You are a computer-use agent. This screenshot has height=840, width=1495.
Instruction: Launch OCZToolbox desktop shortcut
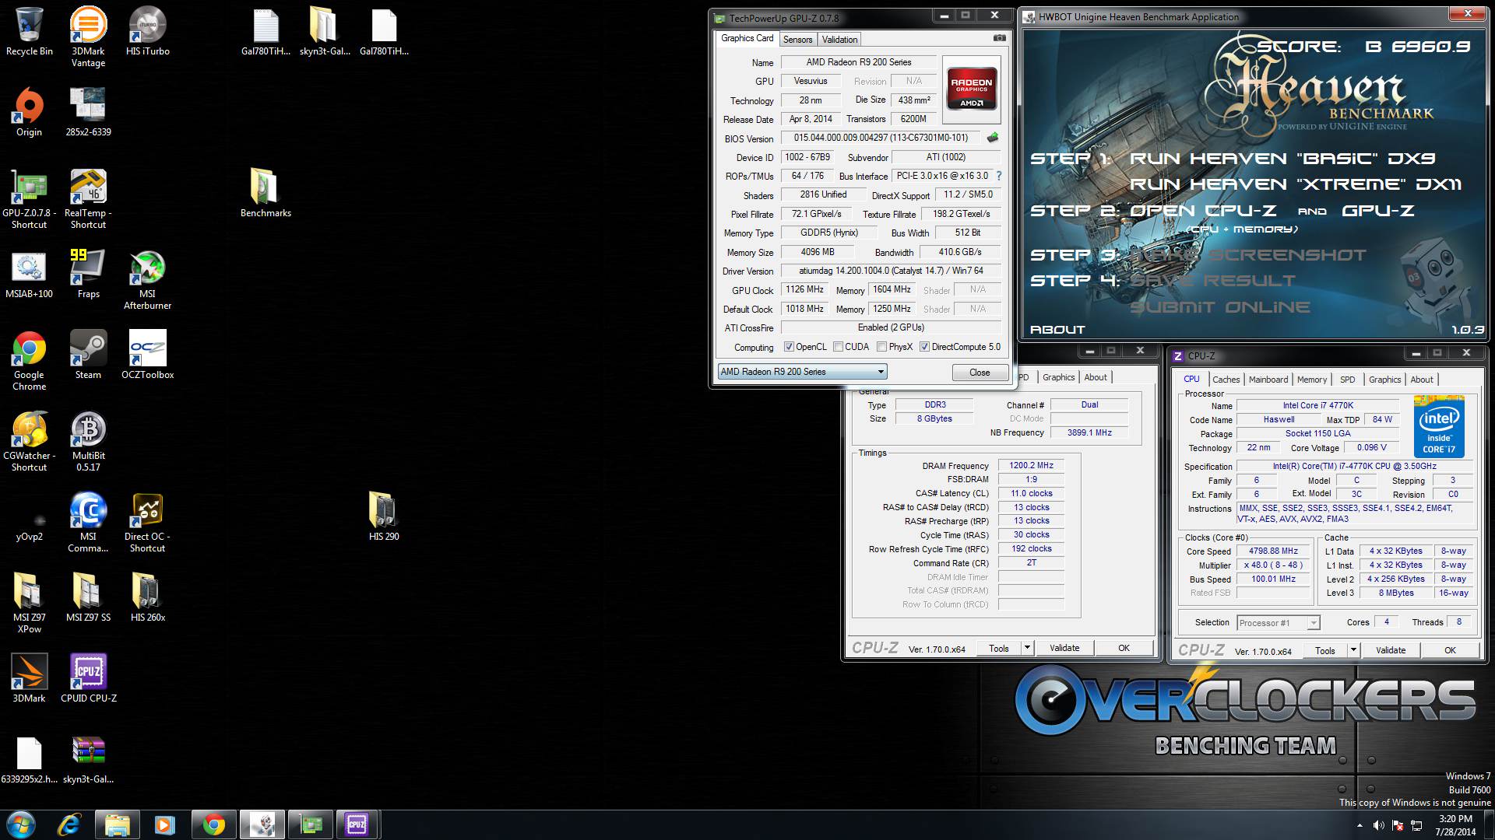click(147, 355)
